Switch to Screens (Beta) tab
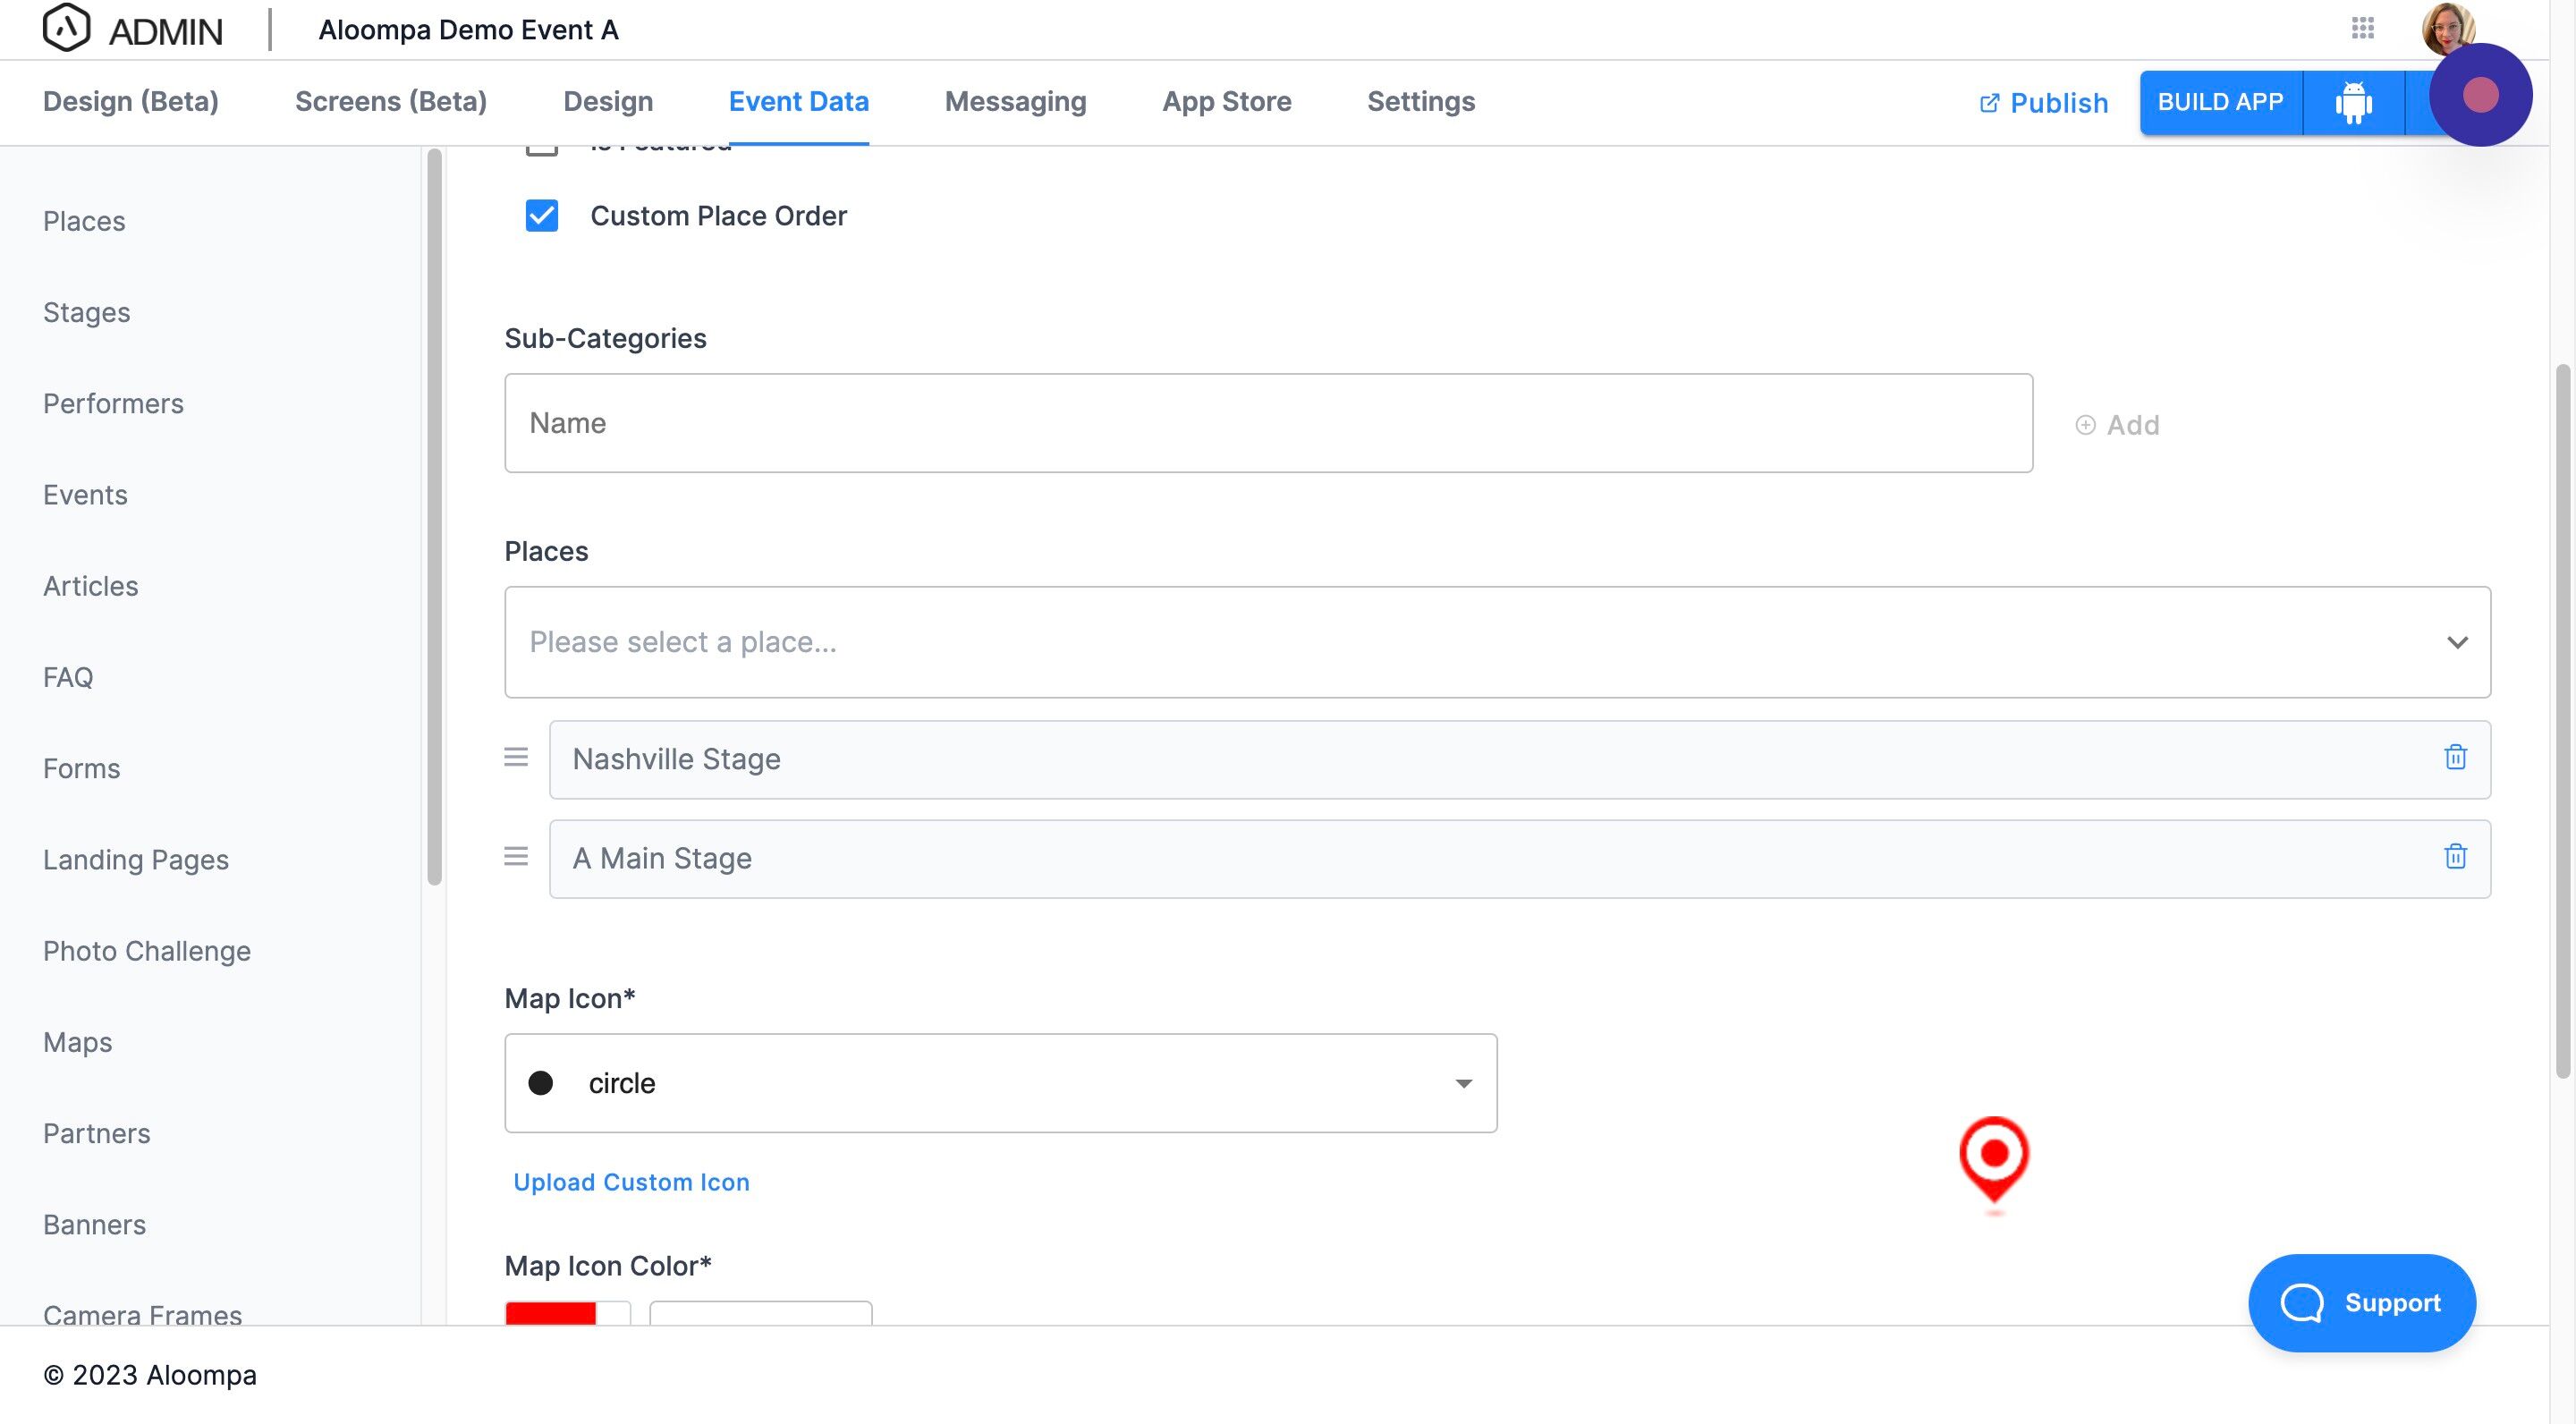2576x1424 pixels. coord(391,102)
